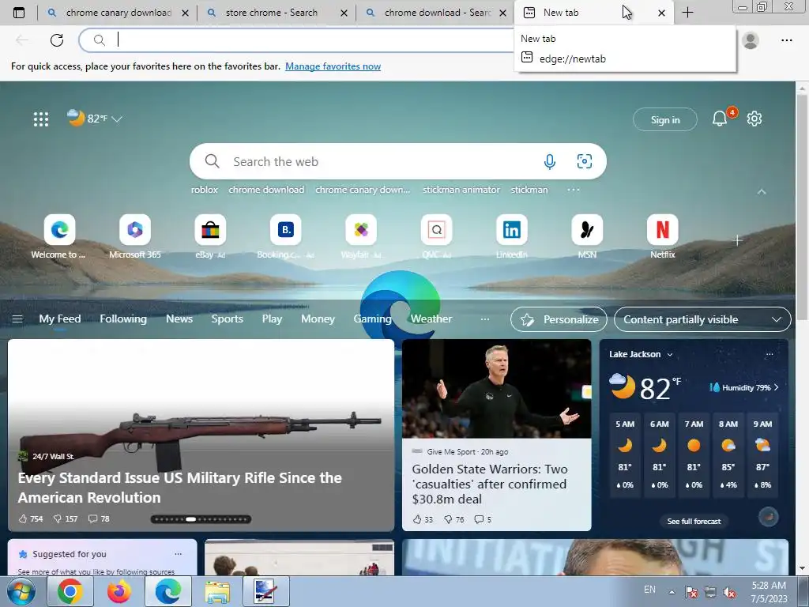
Task: Collapse the quick links section chevron
Action: click(762, 191)
